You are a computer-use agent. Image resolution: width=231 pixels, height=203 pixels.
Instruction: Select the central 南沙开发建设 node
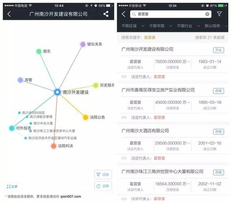pyautogui.click(x=57, y=92)
